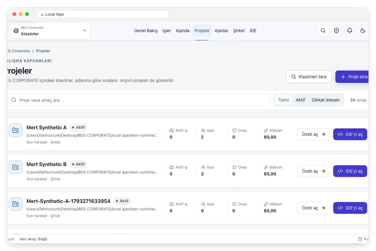
Task: Open IDE'yi aç for Mert Synthetic B
Action: pos(350,171)
